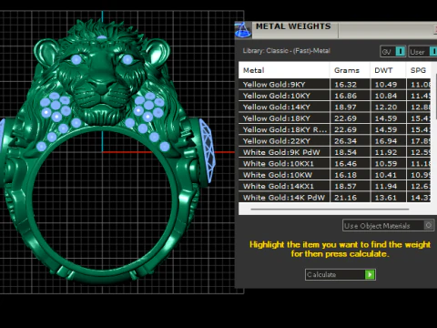Screen dimensions: 437x328
Task: Click the 18.57 grams cell
Action: tap(350, 186)
